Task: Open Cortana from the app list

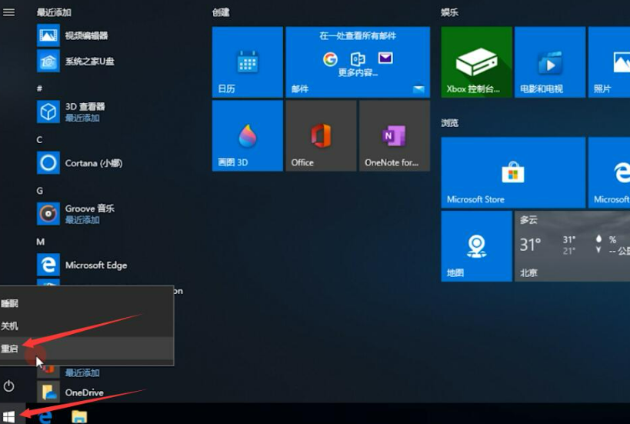Action: [48, 163]
